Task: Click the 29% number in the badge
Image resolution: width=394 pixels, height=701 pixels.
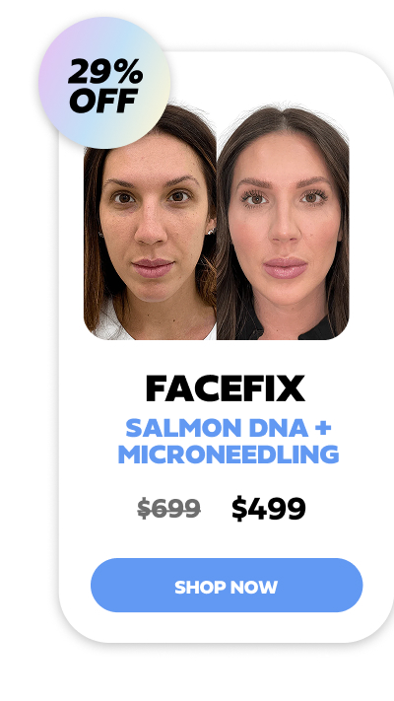Action: click(x=105, y=72)
